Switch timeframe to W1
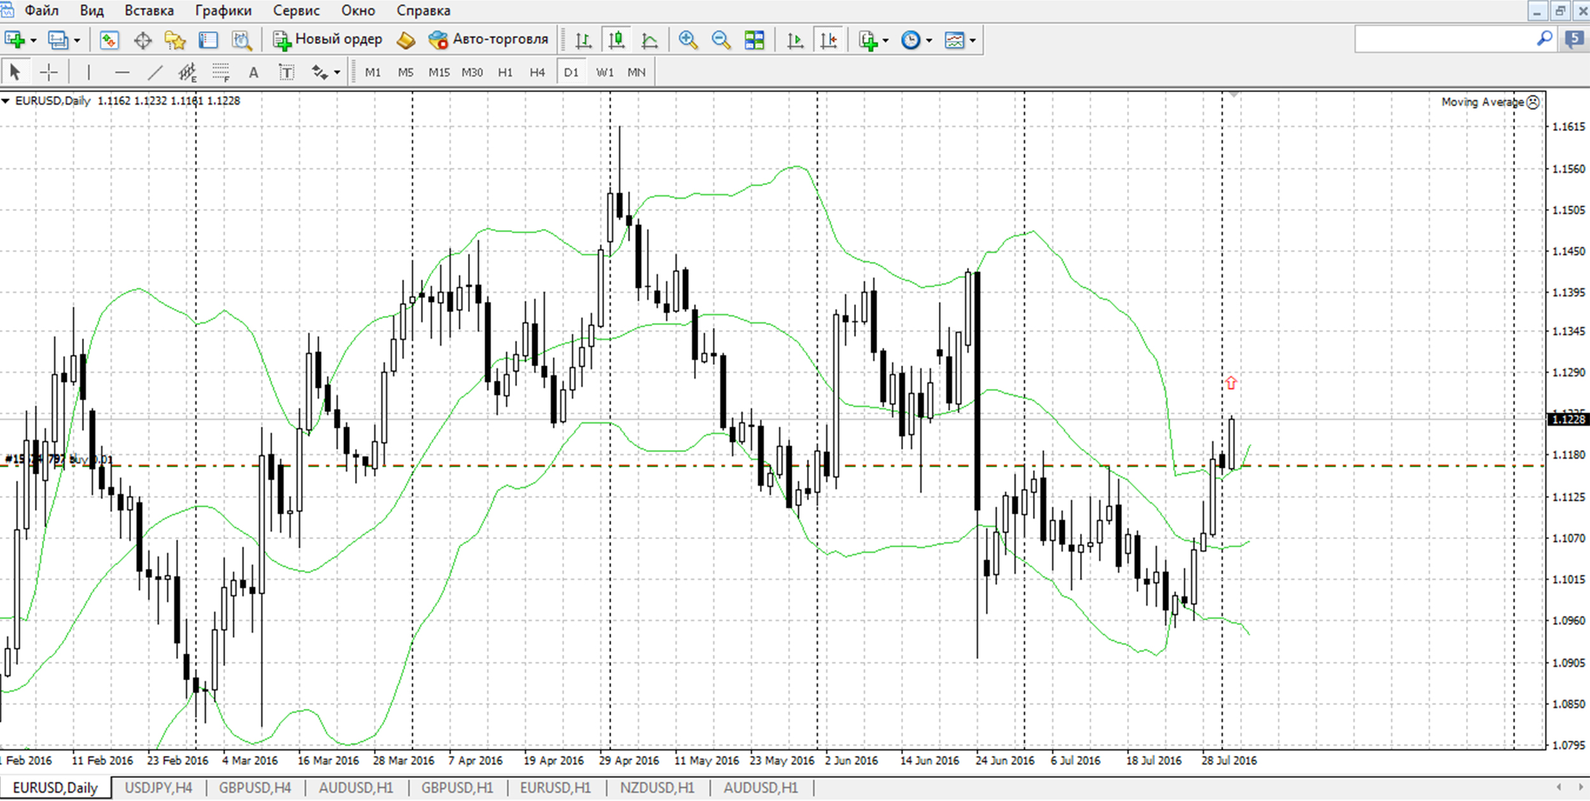The image size is (1590, 801). coord(604,72)
